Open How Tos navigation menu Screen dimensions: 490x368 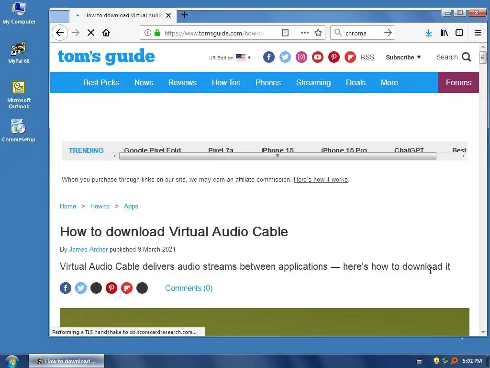(226, 82)
